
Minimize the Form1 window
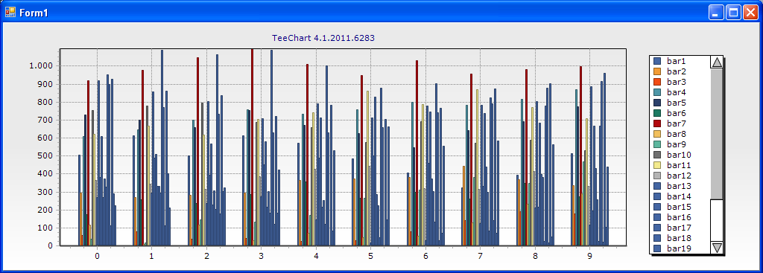point(716,13)
